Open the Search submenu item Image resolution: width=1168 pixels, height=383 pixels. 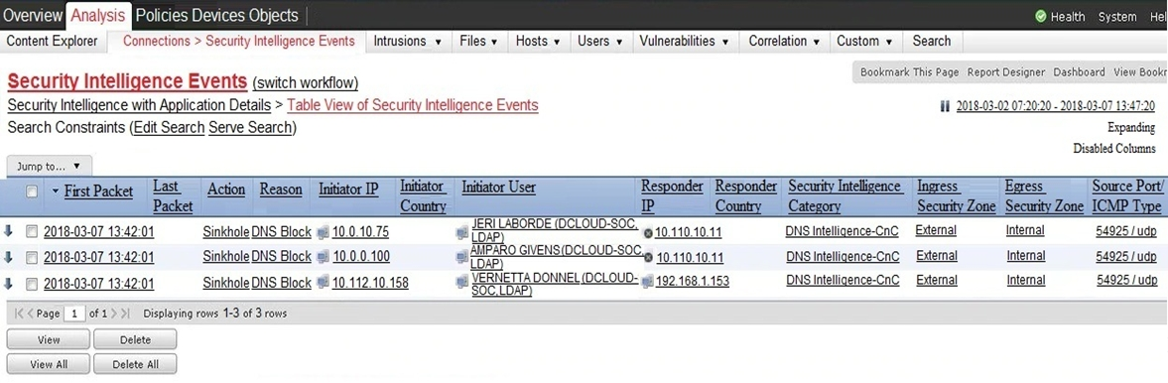click(931, 42)
